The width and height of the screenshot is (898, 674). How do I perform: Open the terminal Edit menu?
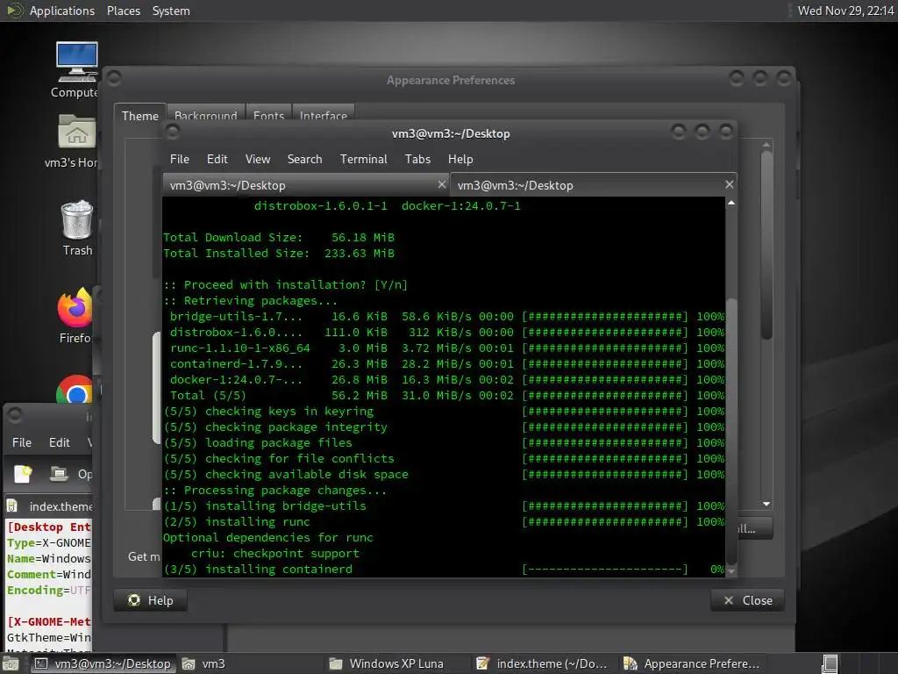pyautogui.click(x=217, y=159)
